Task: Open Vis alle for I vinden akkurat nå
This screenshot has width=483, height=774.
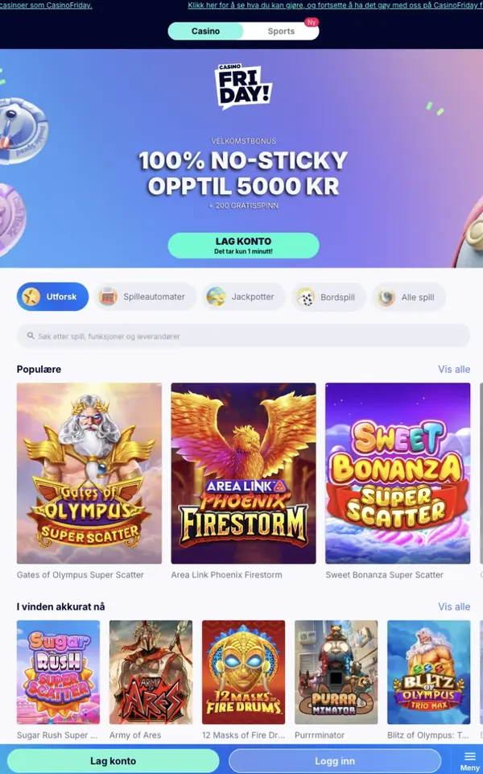Action: (x=454, y=606)
